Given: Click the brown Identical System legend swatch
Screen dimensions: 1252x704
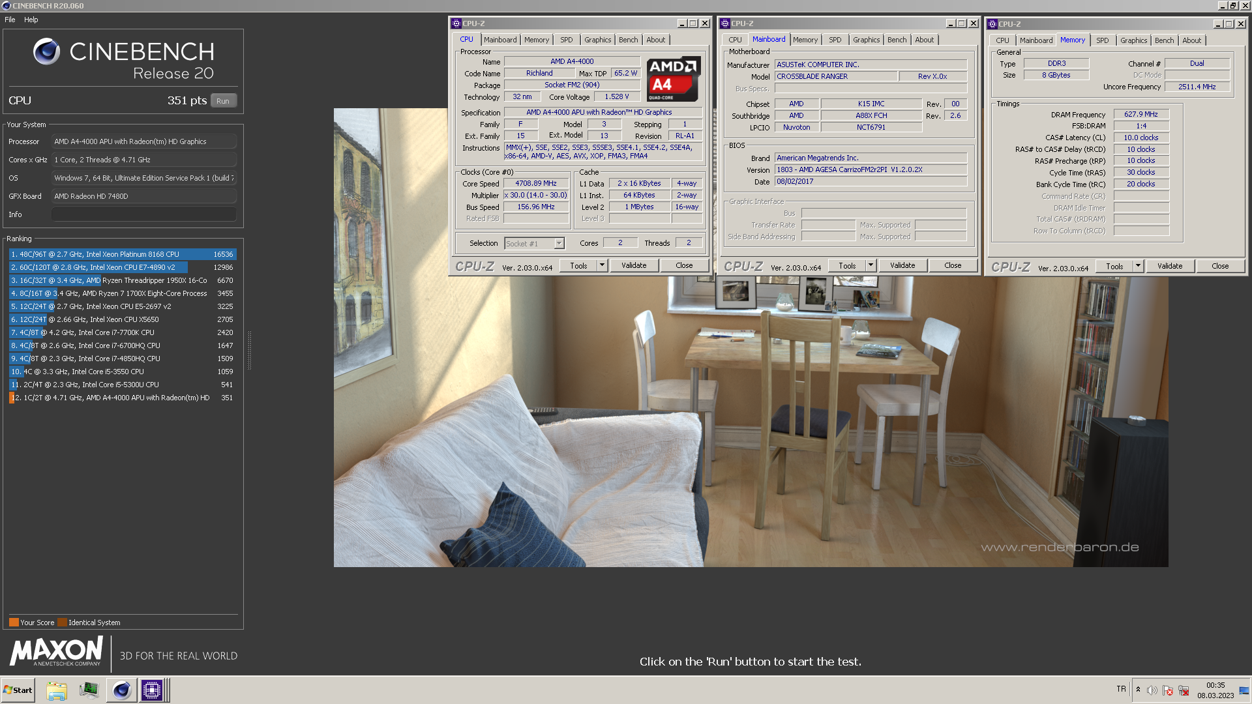Looking at the screenshot, I should (62, 623).
